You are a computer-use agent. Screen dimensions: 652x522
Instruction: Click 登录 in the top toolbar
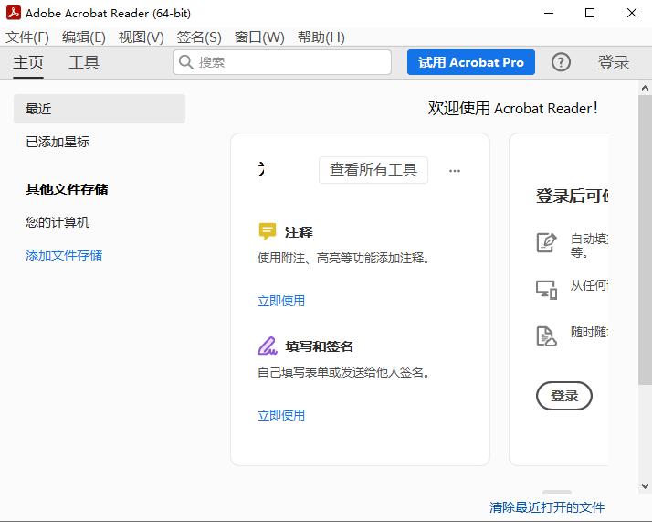(x=614, y=62)
